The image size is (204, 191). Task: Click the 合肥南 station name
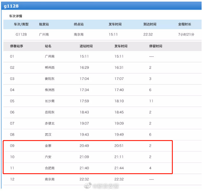(49, 168)
